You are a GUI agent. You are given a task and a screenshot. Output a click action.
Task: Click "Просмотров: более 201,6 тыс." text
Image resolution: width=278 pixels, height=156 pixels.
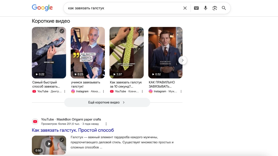coord(60,124)
